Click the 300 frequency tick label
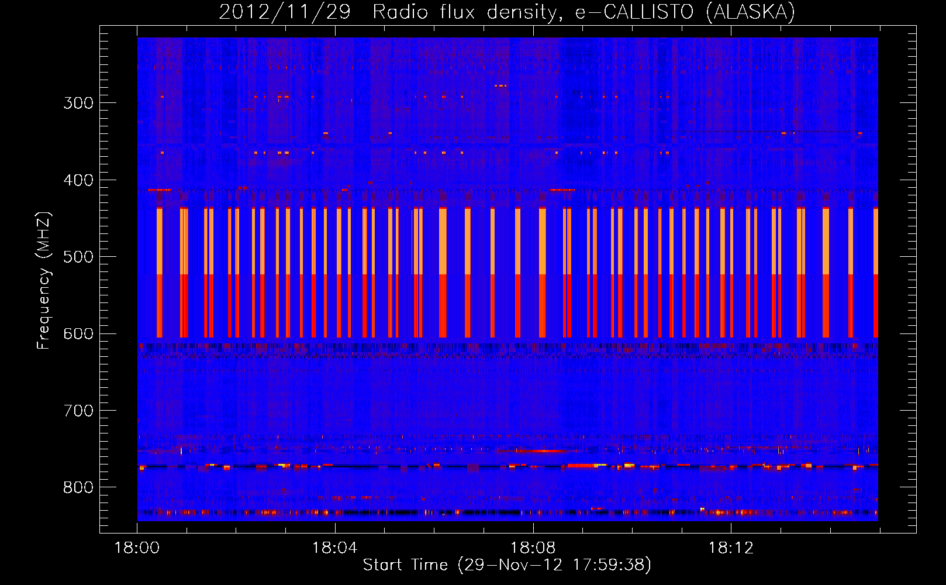The image size is (946, 585). point(78,103)
